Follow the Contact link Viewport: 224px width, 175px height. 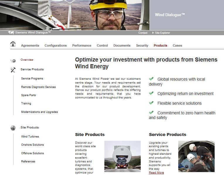pos(143,33)
